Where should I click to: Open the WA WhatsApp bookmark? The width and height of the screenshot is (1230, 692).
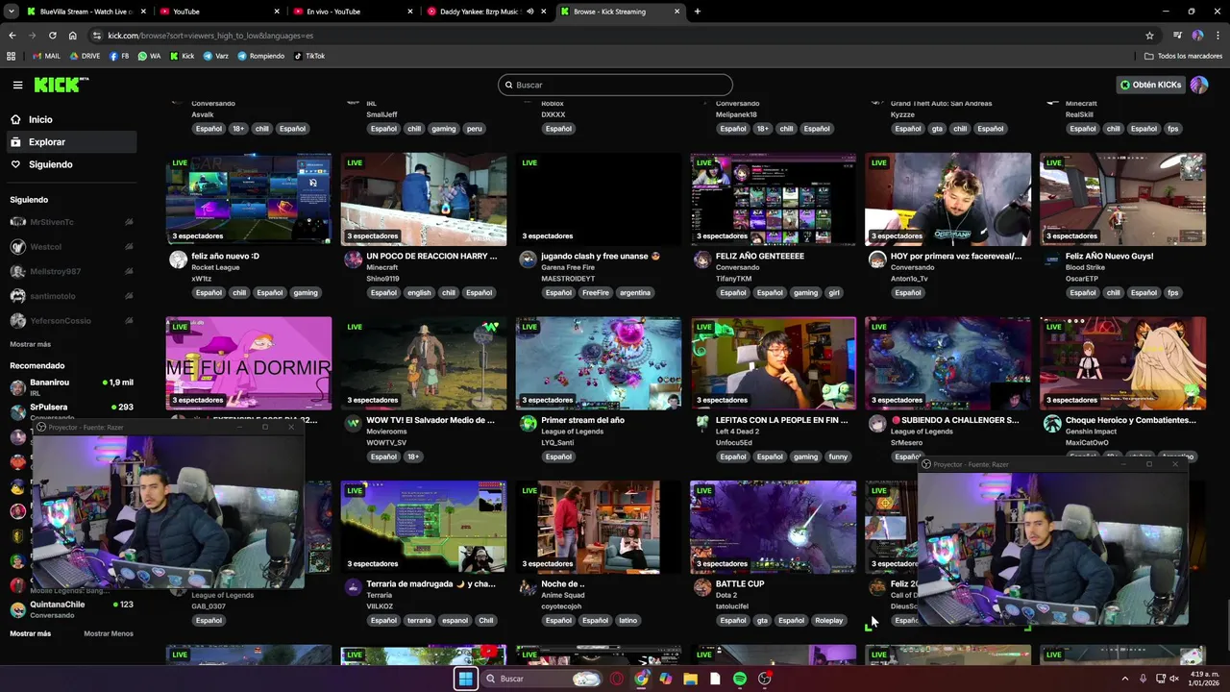click(x=150, y=56)
